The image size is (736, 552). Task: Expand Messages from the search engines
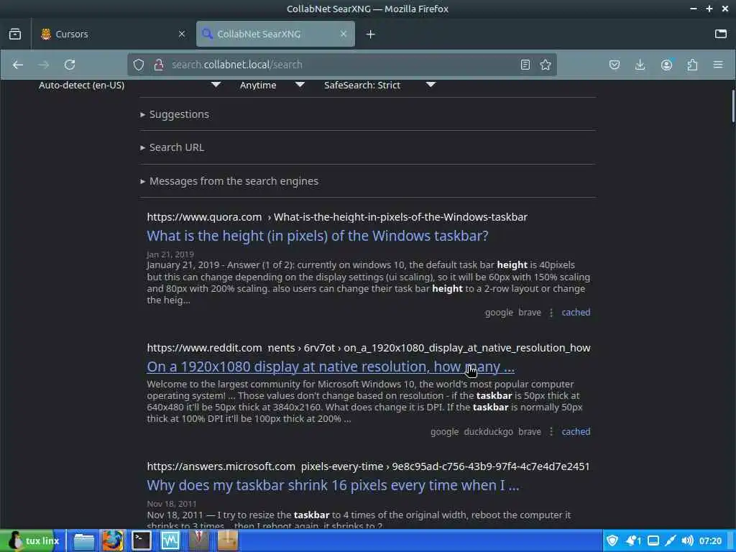pyautogui.click(x=229, y=181)
